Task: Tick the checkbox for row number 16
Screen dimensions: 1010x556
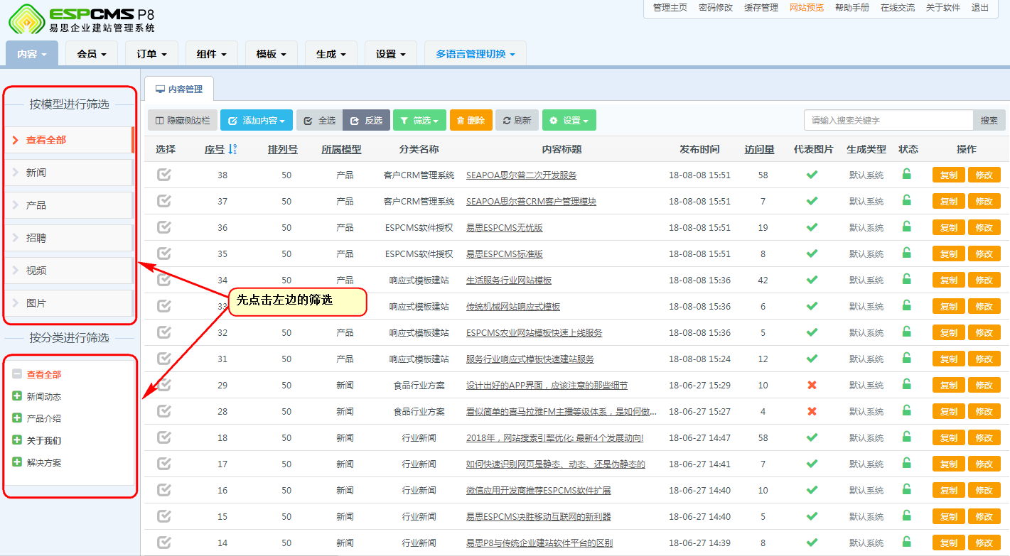Action: click(164, 490)
